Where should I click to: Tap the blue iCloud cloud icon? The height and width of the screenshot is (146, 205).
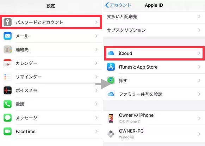pyautogui.click(x=111, y=53)
